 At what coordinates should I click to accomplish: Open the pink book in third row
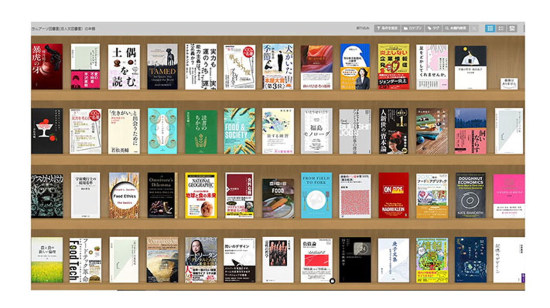pos(509,196)
